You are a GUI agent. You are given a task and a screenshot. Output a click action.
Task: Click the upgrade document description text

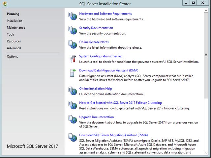pyautogui.click(x=138, y=124)
